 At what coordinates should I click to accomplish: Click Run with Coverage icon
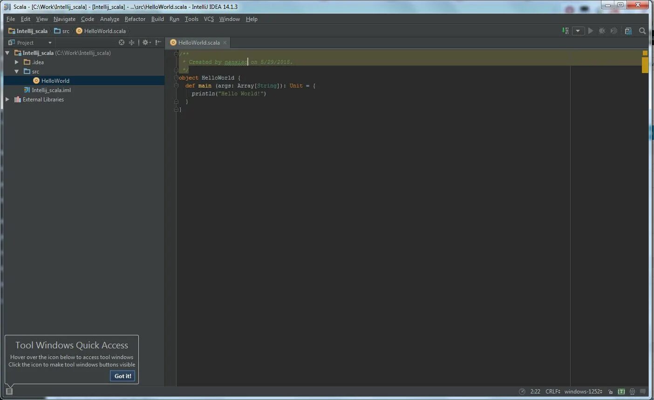614,31
